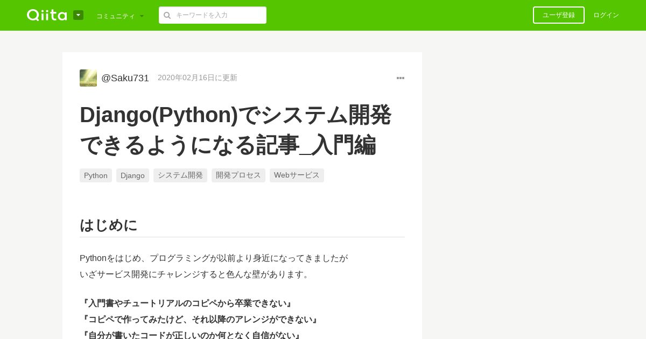This screenshot has width=646, height=339.
Task: Open the dropdown next to Qiita logo
Action: [78, 15]
